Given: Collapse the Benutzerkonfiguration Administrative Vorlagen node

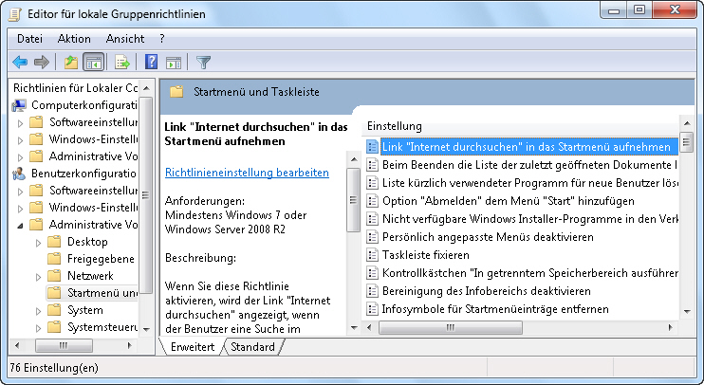Looking at the screenshot, I should click(x=21, y=225).
